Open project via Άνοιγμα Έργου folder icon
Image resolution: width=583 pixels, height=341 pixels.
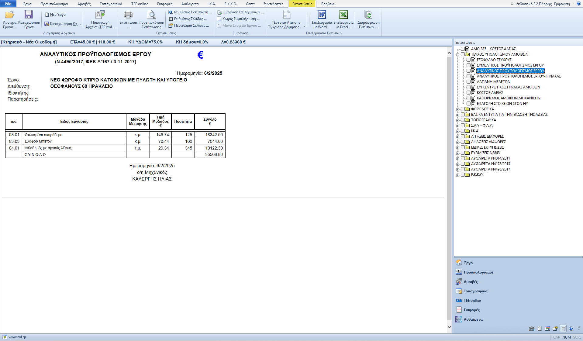click(x=9, y=15)
